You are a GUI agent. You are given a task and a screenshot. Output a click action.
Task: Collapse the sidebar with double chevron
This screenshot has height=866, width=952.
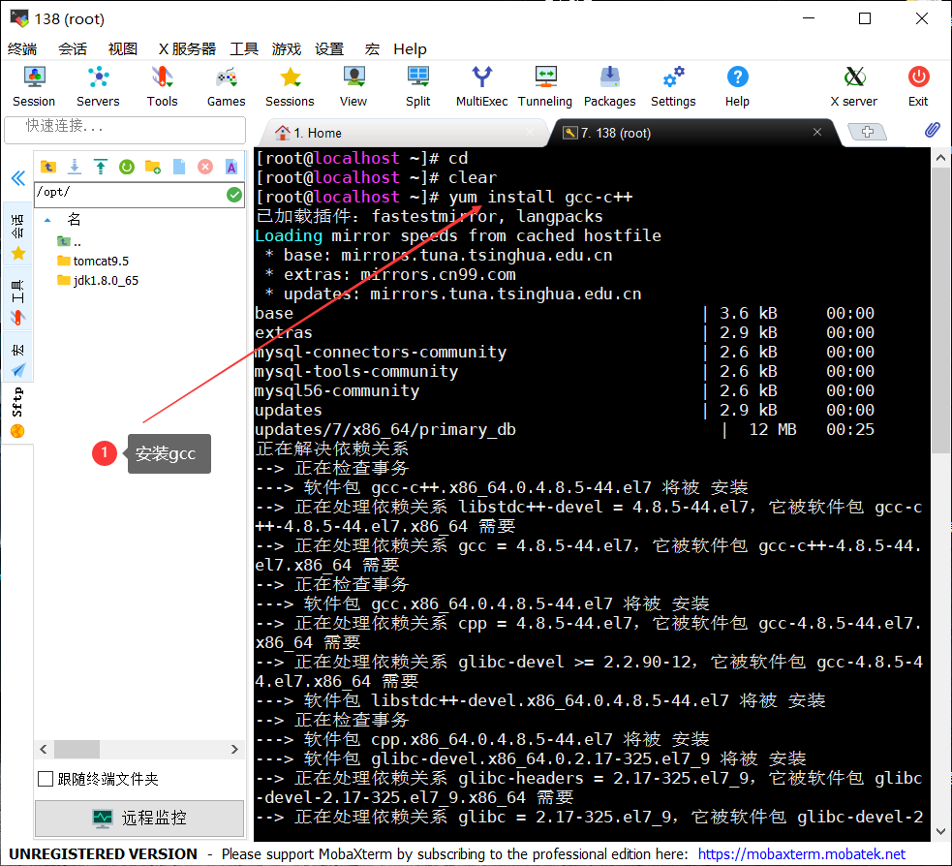point(18,178)
